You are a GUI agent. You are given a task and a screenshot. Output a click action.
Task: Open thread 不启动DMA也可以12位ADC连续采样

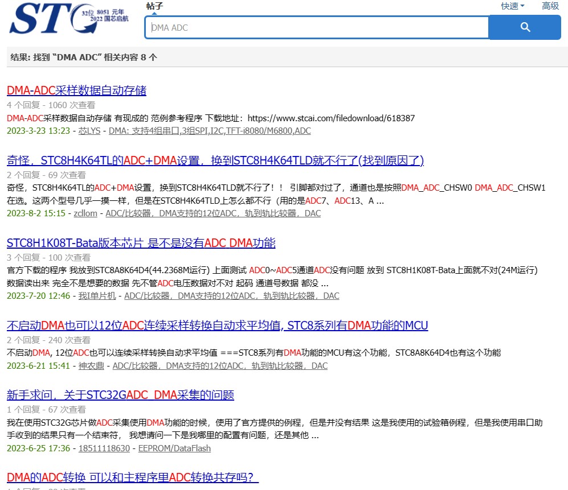[x=218, y=326]
